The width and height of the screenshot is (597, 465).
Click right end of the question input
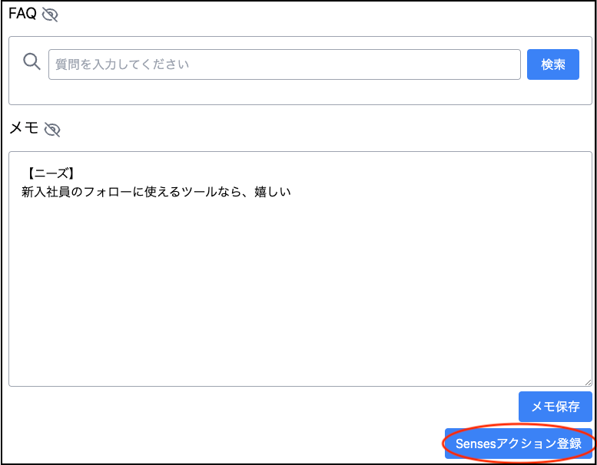click(507, 64)
